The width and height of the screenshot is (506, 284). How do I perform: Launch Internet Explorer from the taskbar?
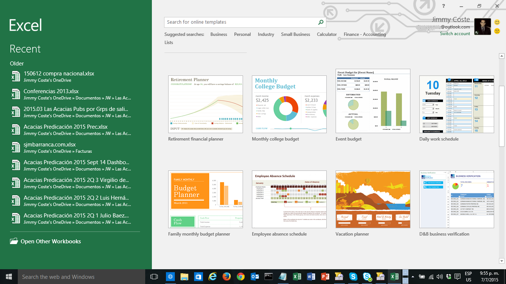212,277
